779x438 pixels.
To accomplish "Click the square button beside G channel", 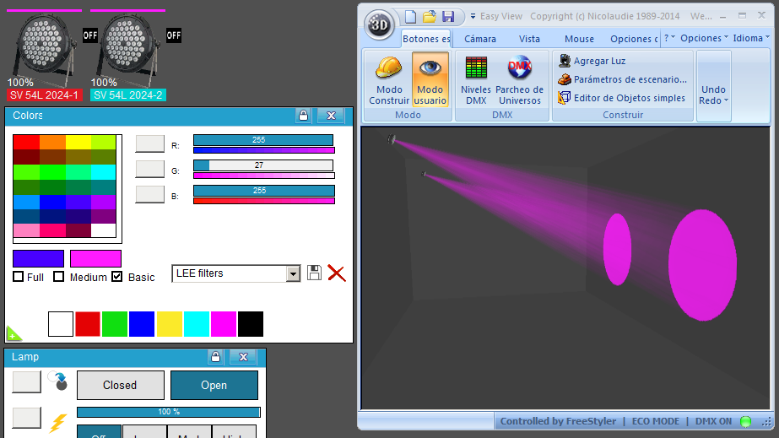I will [x=150, y=169].
